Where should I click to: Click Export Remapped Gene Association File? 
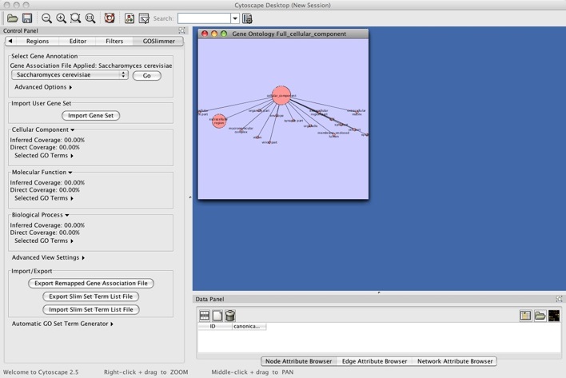[91, 283]
